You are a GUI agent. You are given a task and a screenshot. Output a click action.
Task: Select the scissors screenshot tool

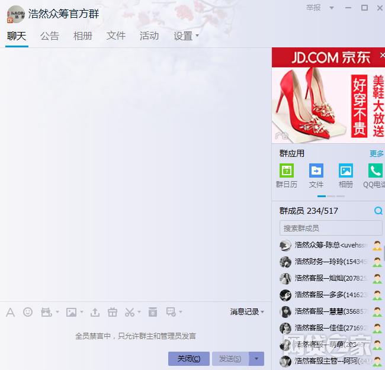pyautogui.click(x=130, y=312)
